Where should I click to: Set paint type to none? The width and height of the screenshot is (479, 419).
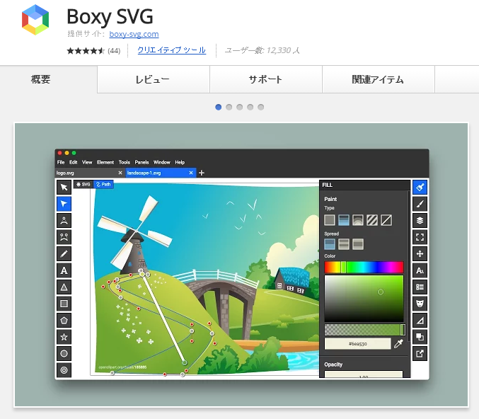pyautogui.click(x=386, y=220)
